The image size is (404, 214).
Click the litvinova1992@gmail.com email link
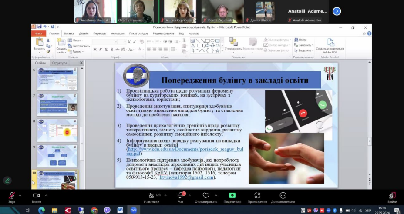(186, 177)
